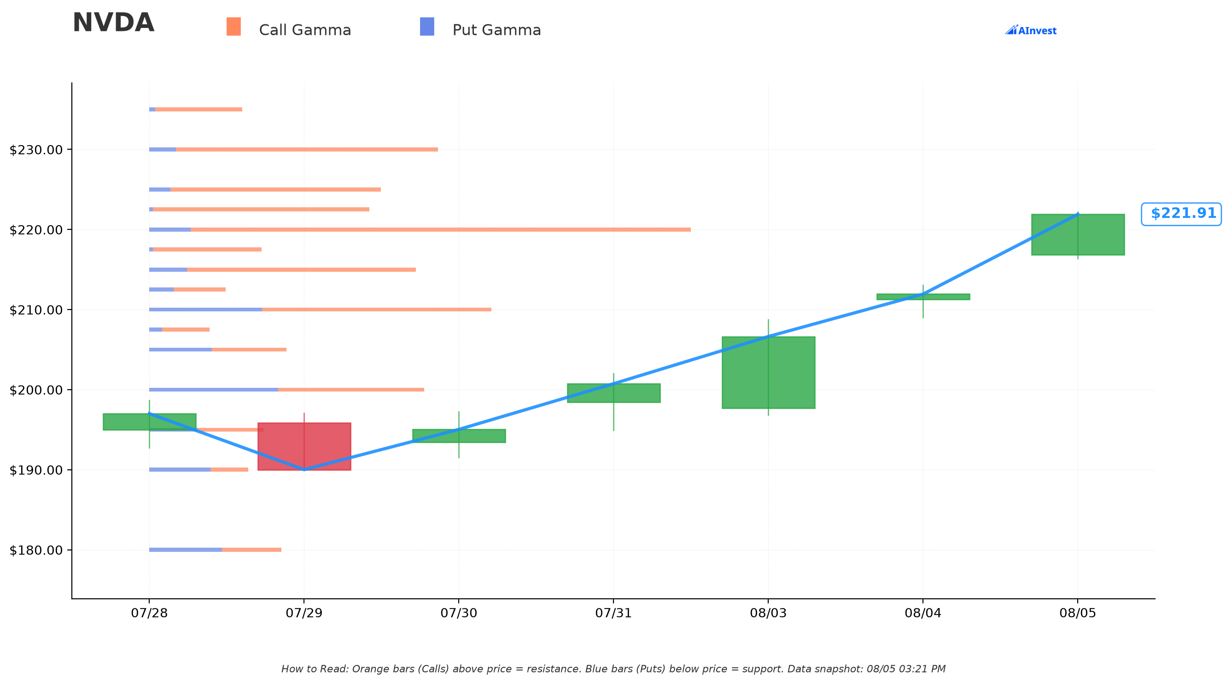Click the green 07/30 candlestick

point(459,436)
